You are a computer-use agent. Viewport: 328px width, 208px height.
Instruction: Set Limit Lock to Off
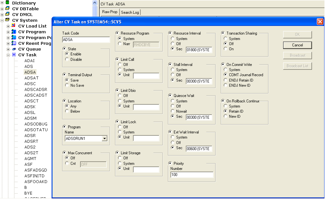coord(120,127)
